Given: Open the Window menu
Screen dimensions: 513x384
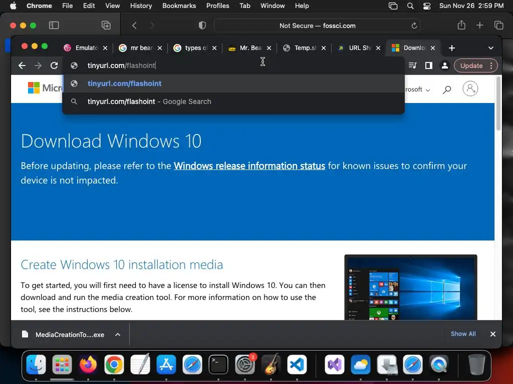Looking at the screenshot, I should (x=273, y=5).
